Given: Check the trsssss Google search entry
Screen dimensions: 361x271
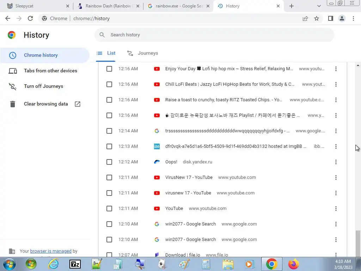Looking at the screenshot, I should click(109, 131).
